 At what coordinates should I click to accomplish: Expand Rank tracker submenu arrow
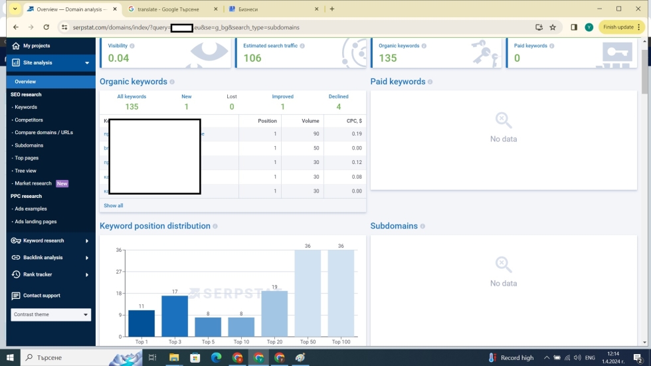tap(87, 275)
